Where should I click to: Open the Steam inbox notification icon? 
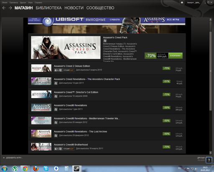[x=182, y=3]
